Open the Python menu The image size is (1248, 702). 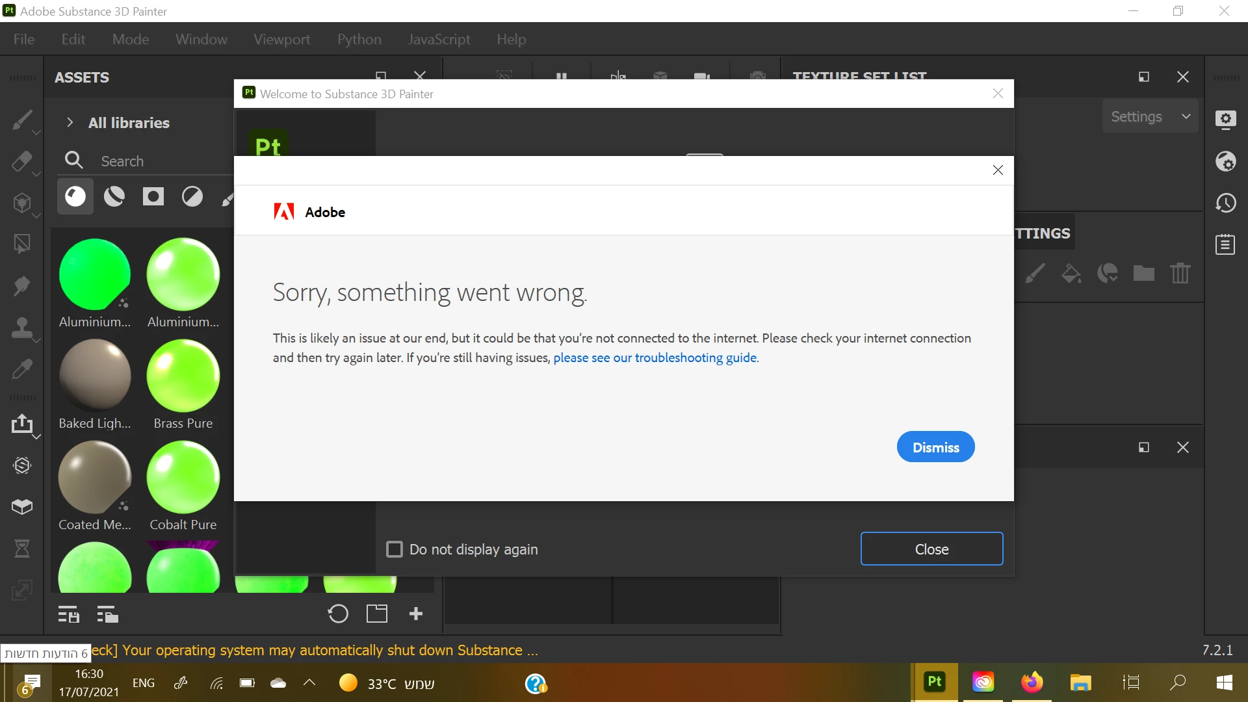[359, 39]
